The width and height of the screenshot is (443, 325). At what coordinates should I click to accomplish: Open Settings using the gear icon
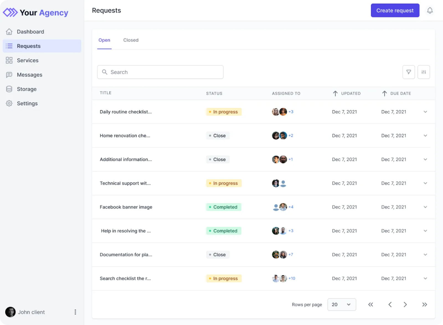click(9, 103)
